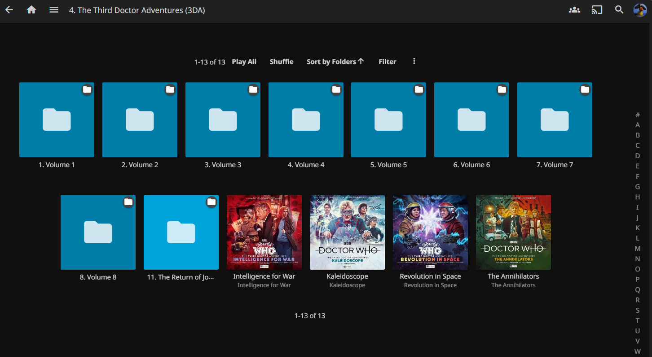Click the Cast to device icon
The width and height of the screenshot is (652, 357).
(597, 10)
